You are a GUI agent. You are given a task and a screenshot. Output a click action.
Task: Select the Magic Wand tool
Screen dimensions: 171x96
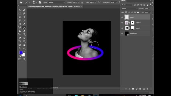(20, 21)
